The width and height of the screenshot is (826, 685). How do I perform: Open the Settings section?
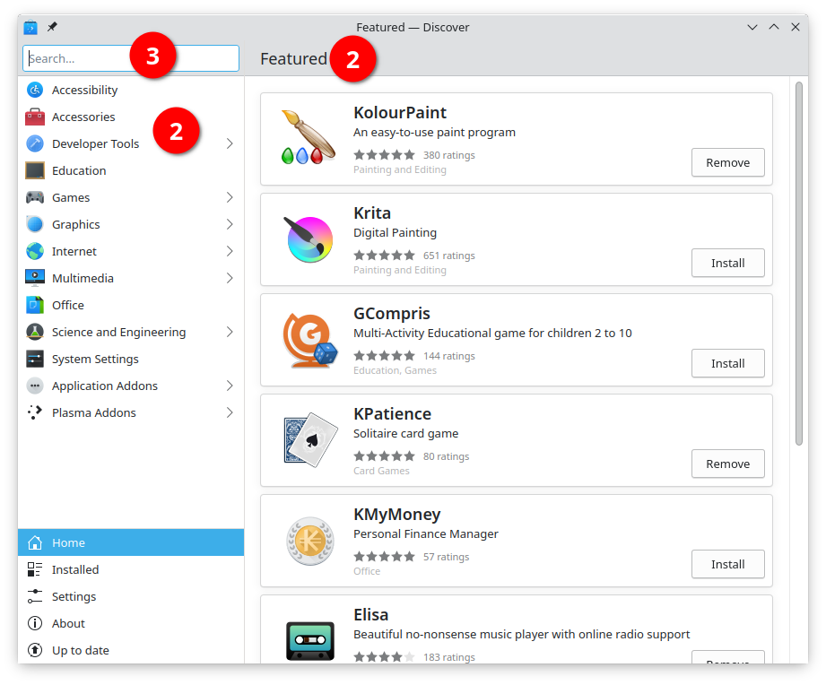[x=72, y=596]
